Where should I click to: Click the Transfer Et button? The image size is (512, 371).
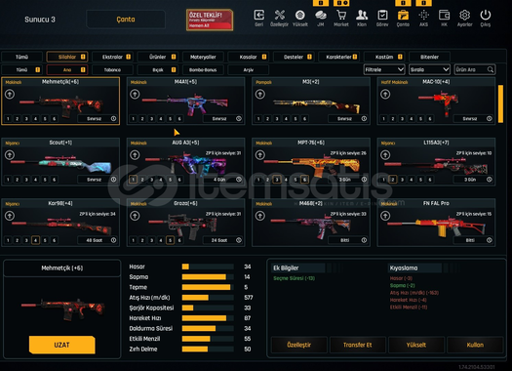[358, 345]
